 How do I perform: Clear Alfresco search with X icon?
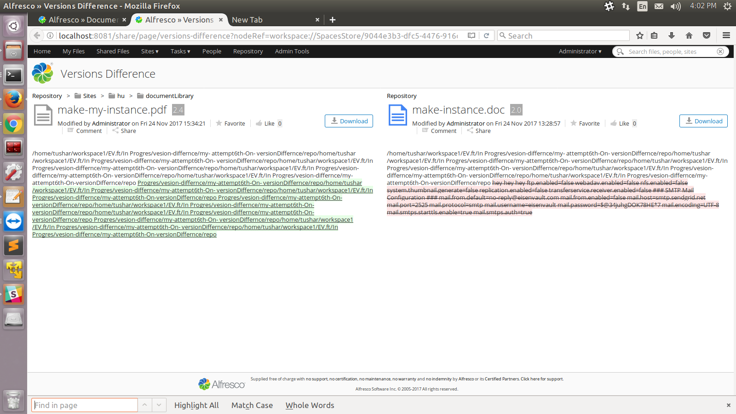720,52
